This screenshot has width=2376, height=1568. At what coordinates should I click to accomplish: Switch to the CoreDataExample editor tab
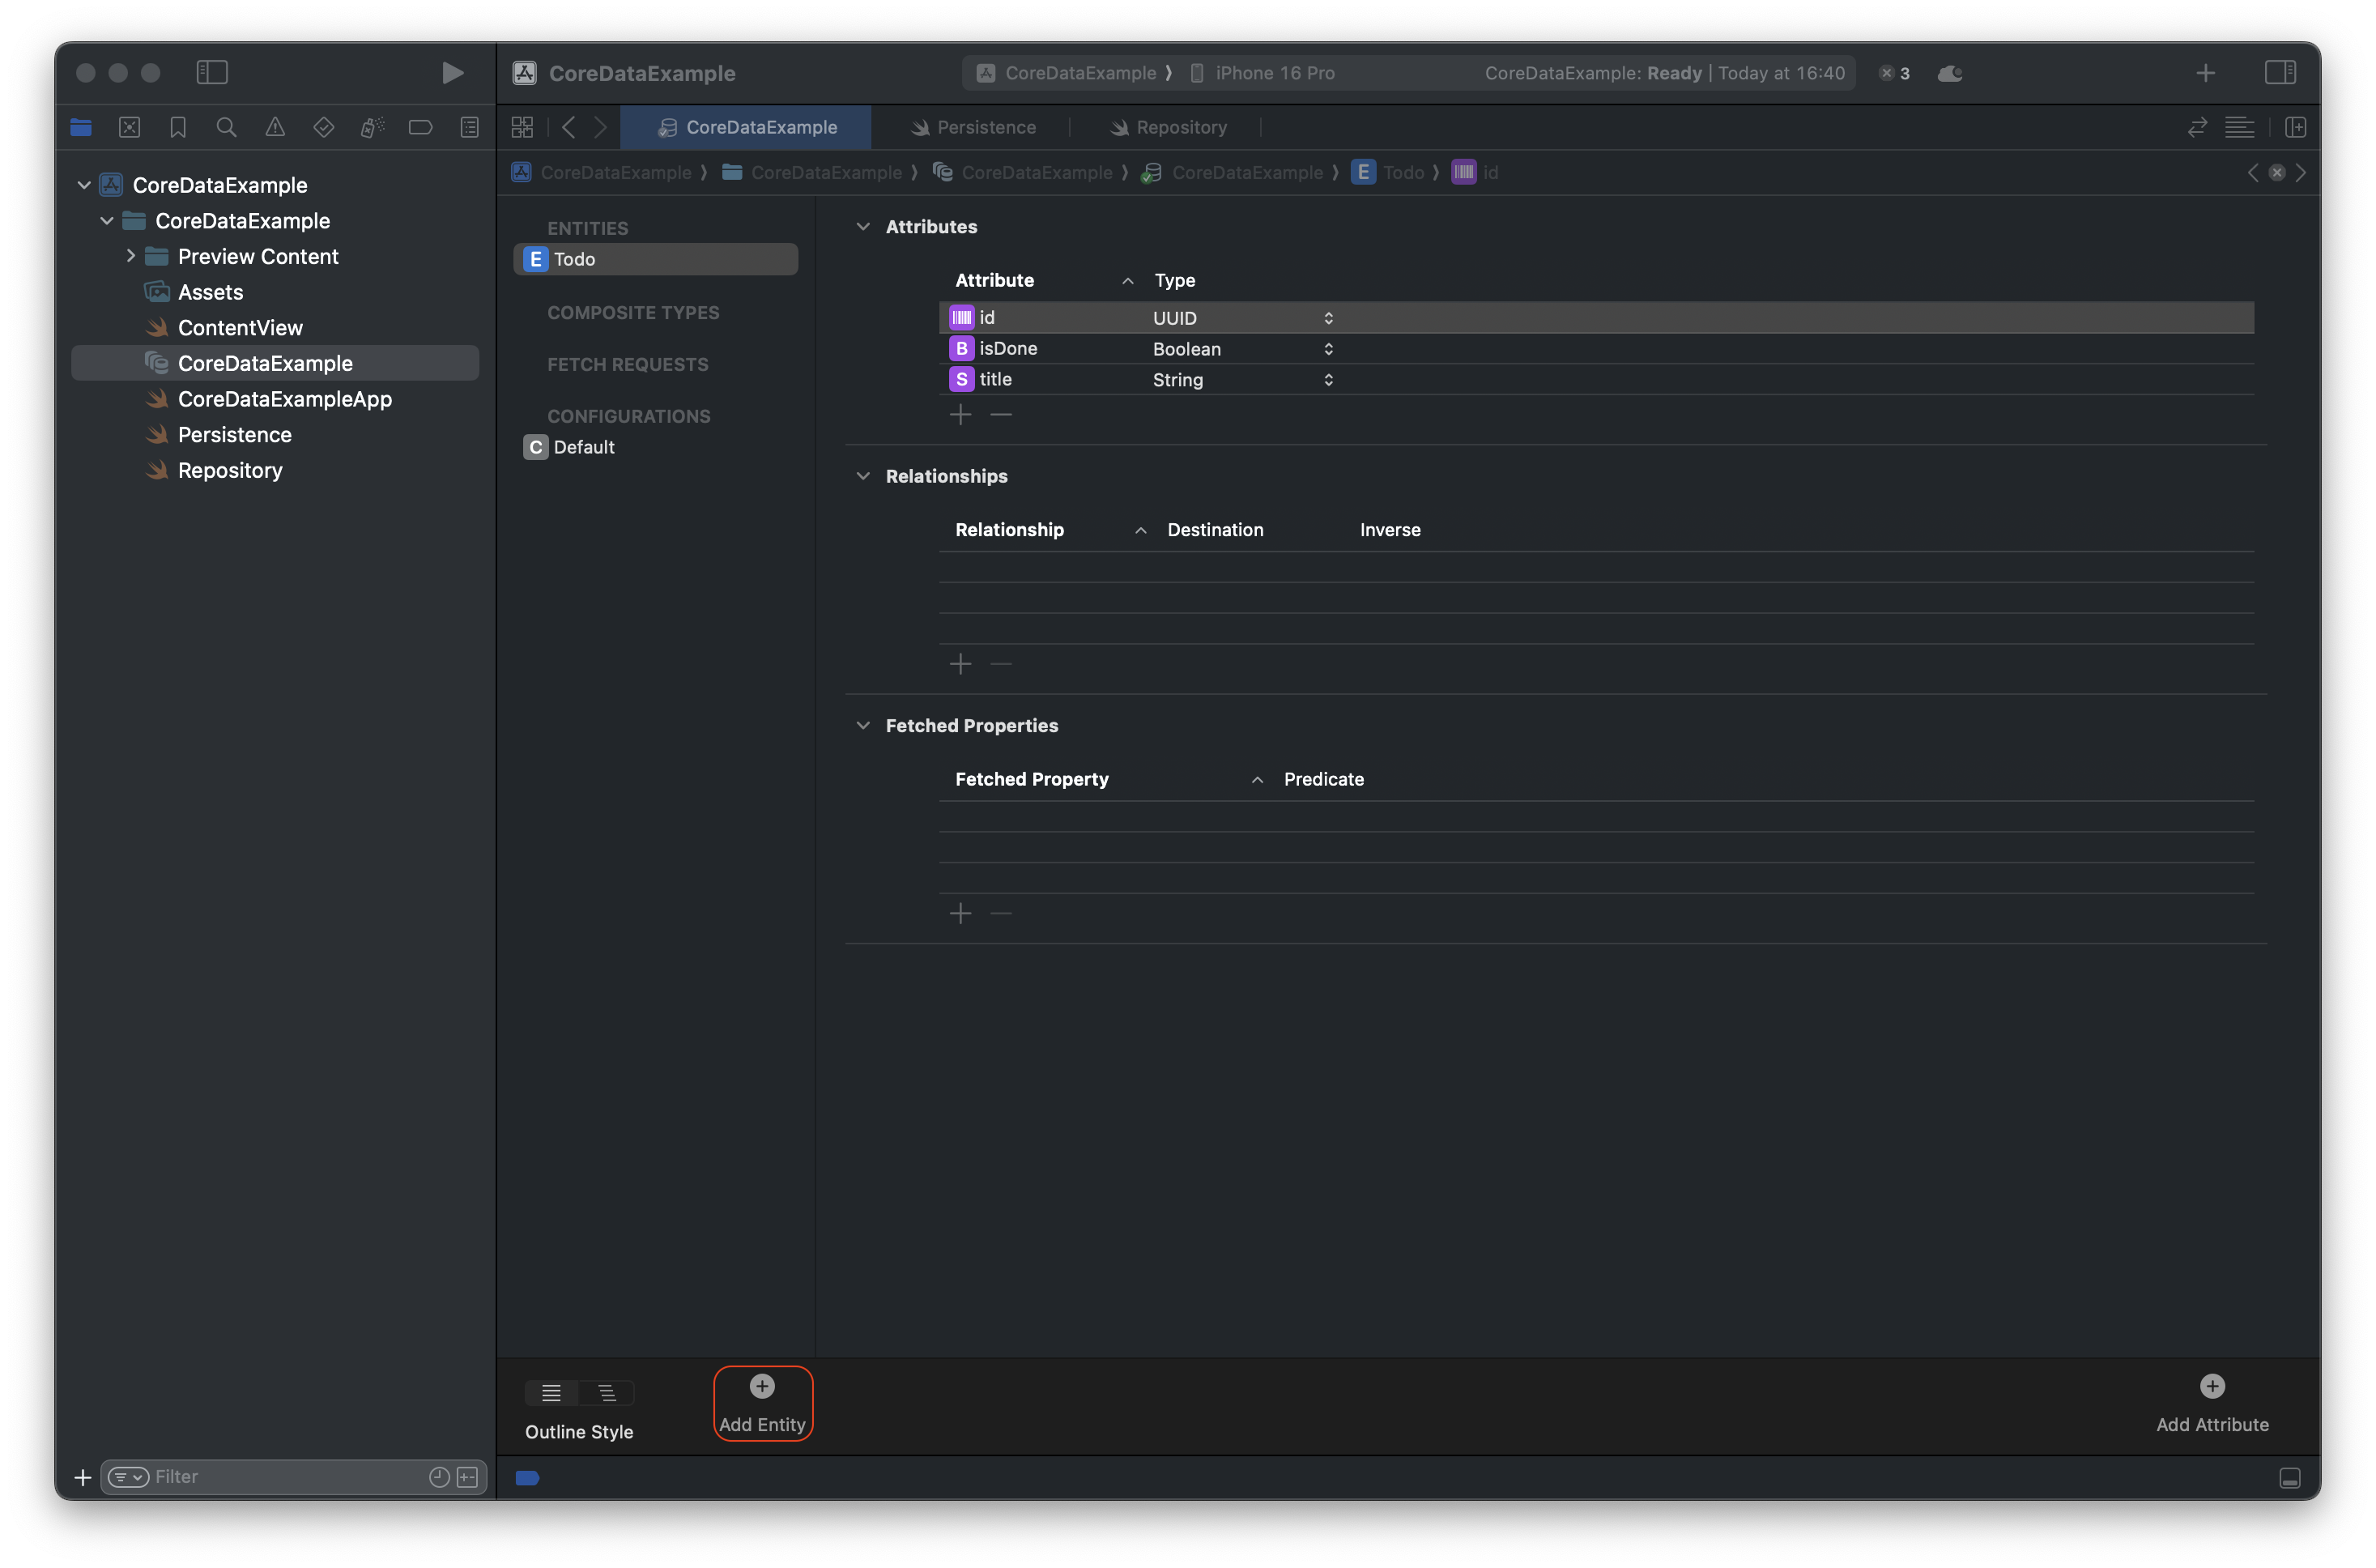746,127
